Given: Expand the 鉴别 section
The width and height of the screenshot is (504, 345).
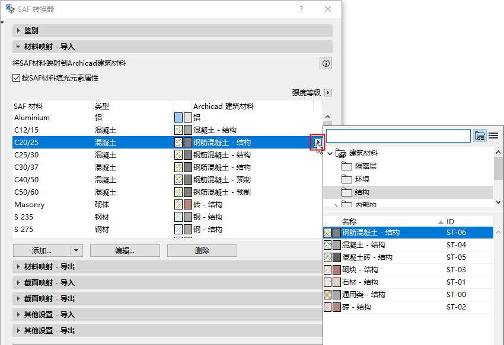Looking at the screenshot, I should pos(173,31).
